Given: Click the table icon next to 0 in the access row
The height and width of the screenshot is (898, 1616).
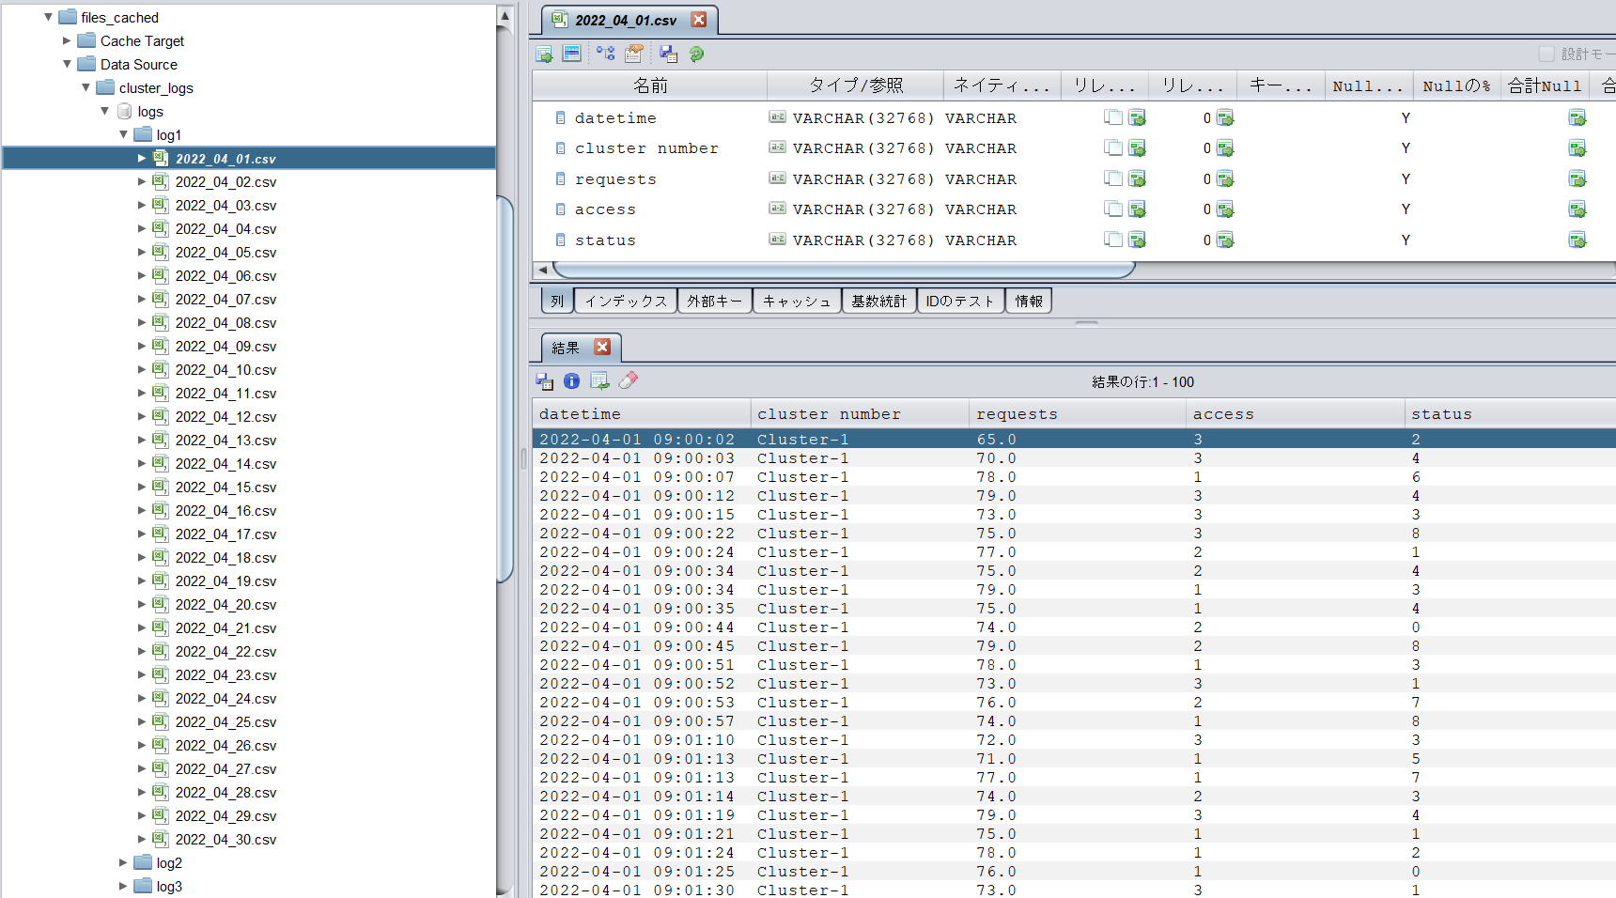Looking at the screenshot, I should click(1225, 209).
